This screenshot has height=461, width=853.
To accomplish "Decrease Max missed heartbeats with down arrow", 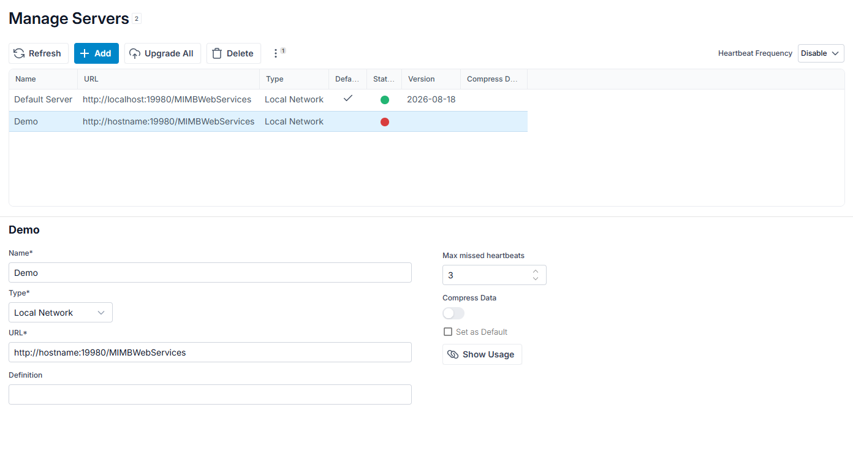I will (536, 279).
